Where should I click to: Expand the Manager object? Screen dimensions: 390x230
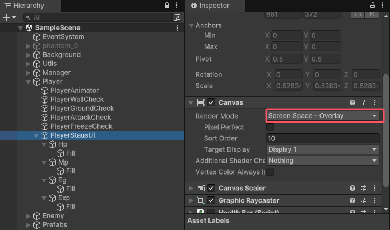click(28, 73)
